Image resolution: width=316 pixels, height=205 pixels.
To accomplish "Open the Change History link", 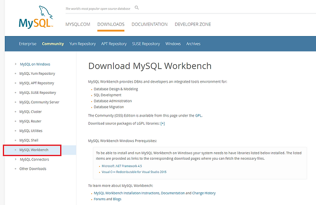I will coord(204,193).
